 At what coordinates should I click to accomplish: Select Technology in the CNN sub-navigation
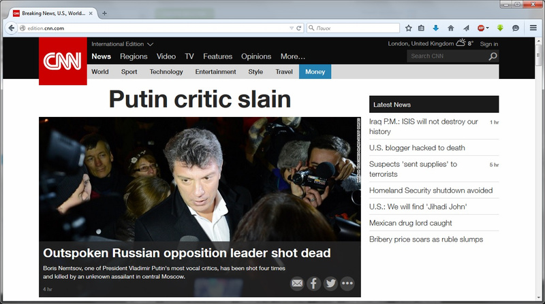click(166, 71)
